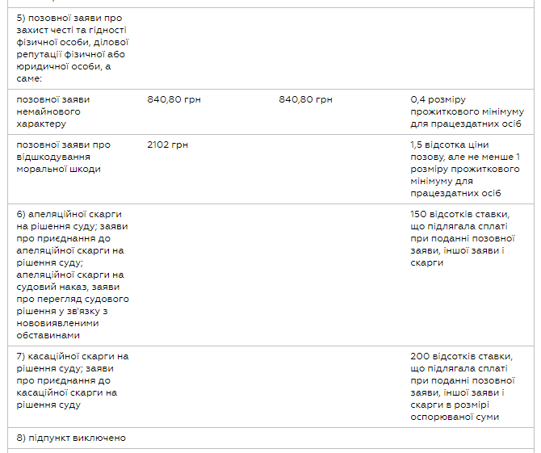The height and width of the screenshot is (453, 541).
Task: Click the 840,80 грн value in the second column
Action: pos(174,100)
